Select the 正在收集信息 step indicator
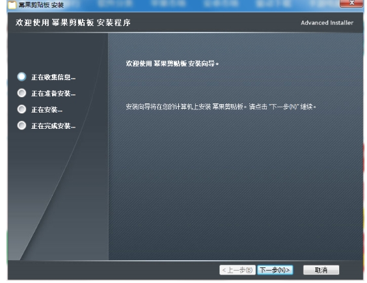Viewport: 367px width, 283px height. click(x=21, y=77)
